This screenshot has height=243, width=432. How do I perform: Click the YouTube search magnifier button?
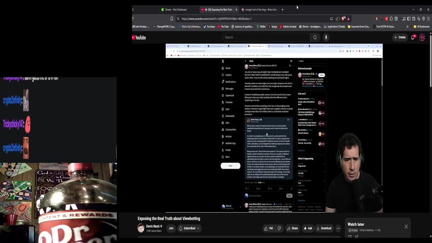click(315, 37)
